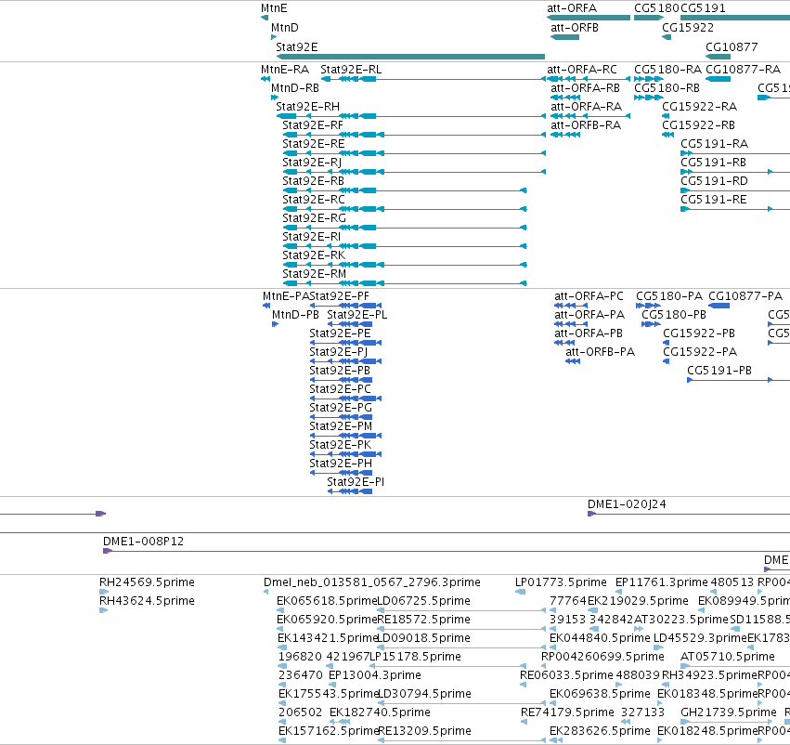The height and width of the screenshot is (745, 790).
Task: Select EST LD30794.5prime
Action: coord(461,703)
